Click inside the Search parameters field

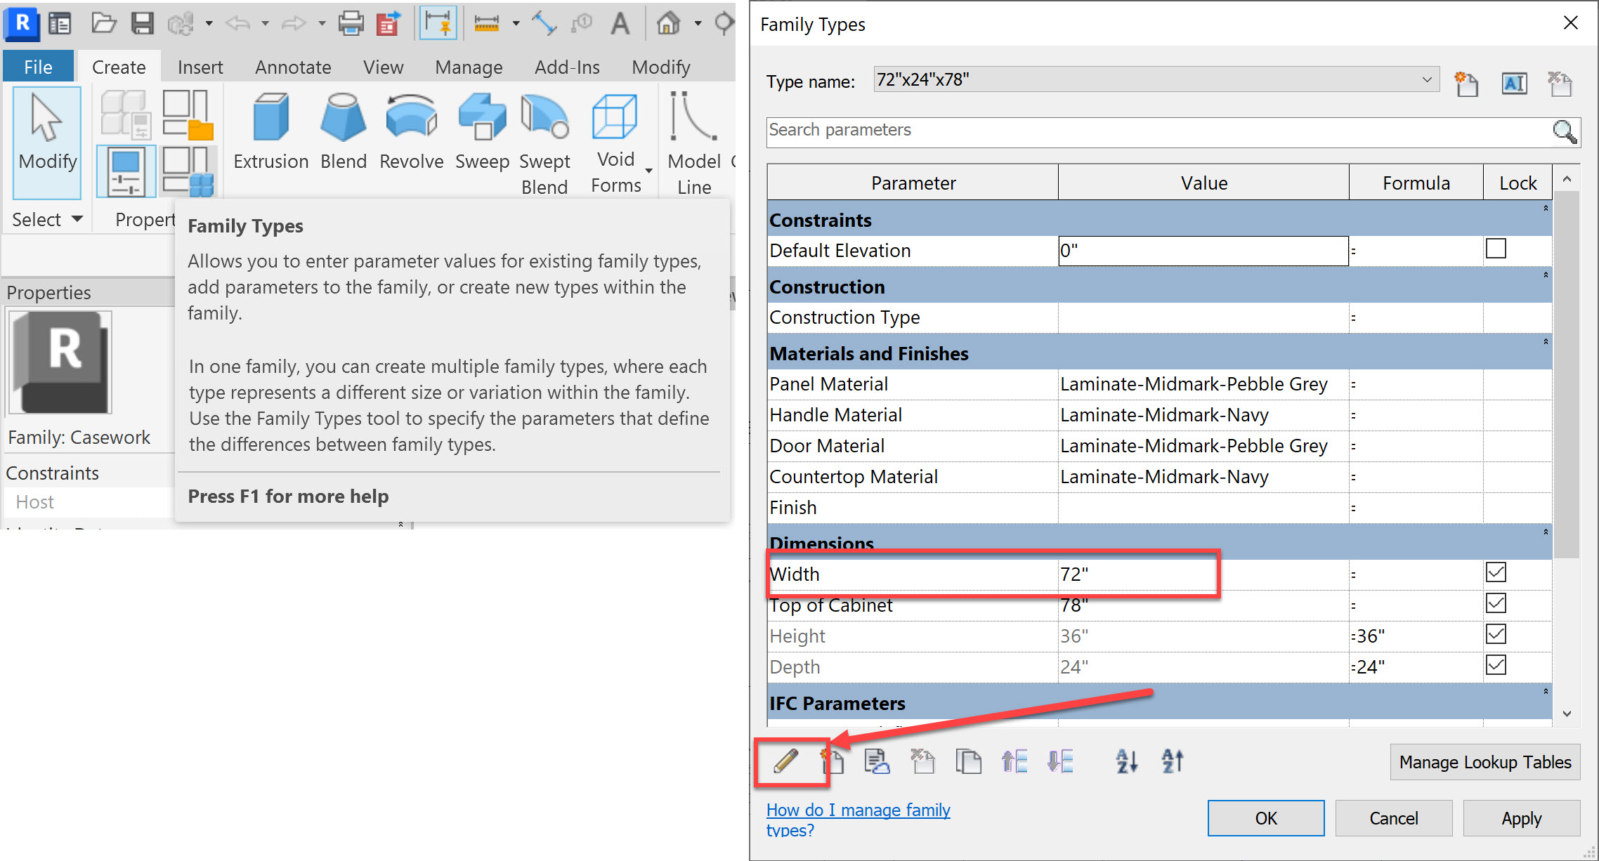coord(1054,131)
